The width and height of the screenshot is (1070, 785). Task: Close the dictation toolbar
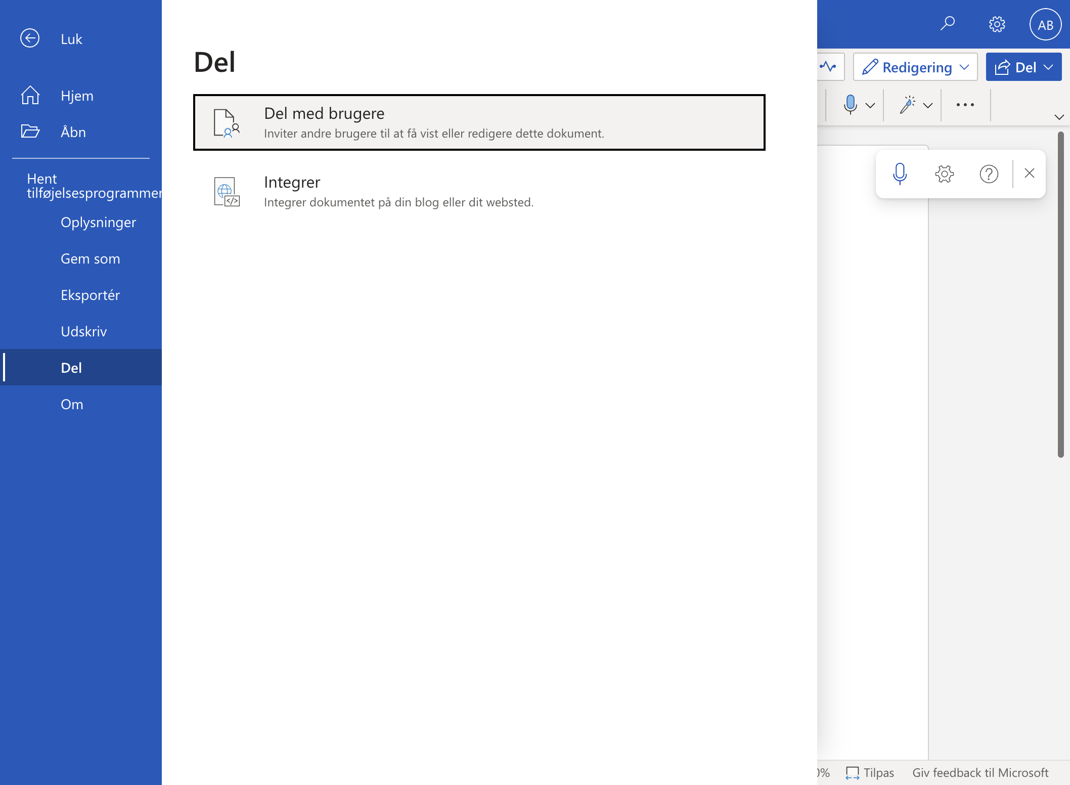(1029, 173)
